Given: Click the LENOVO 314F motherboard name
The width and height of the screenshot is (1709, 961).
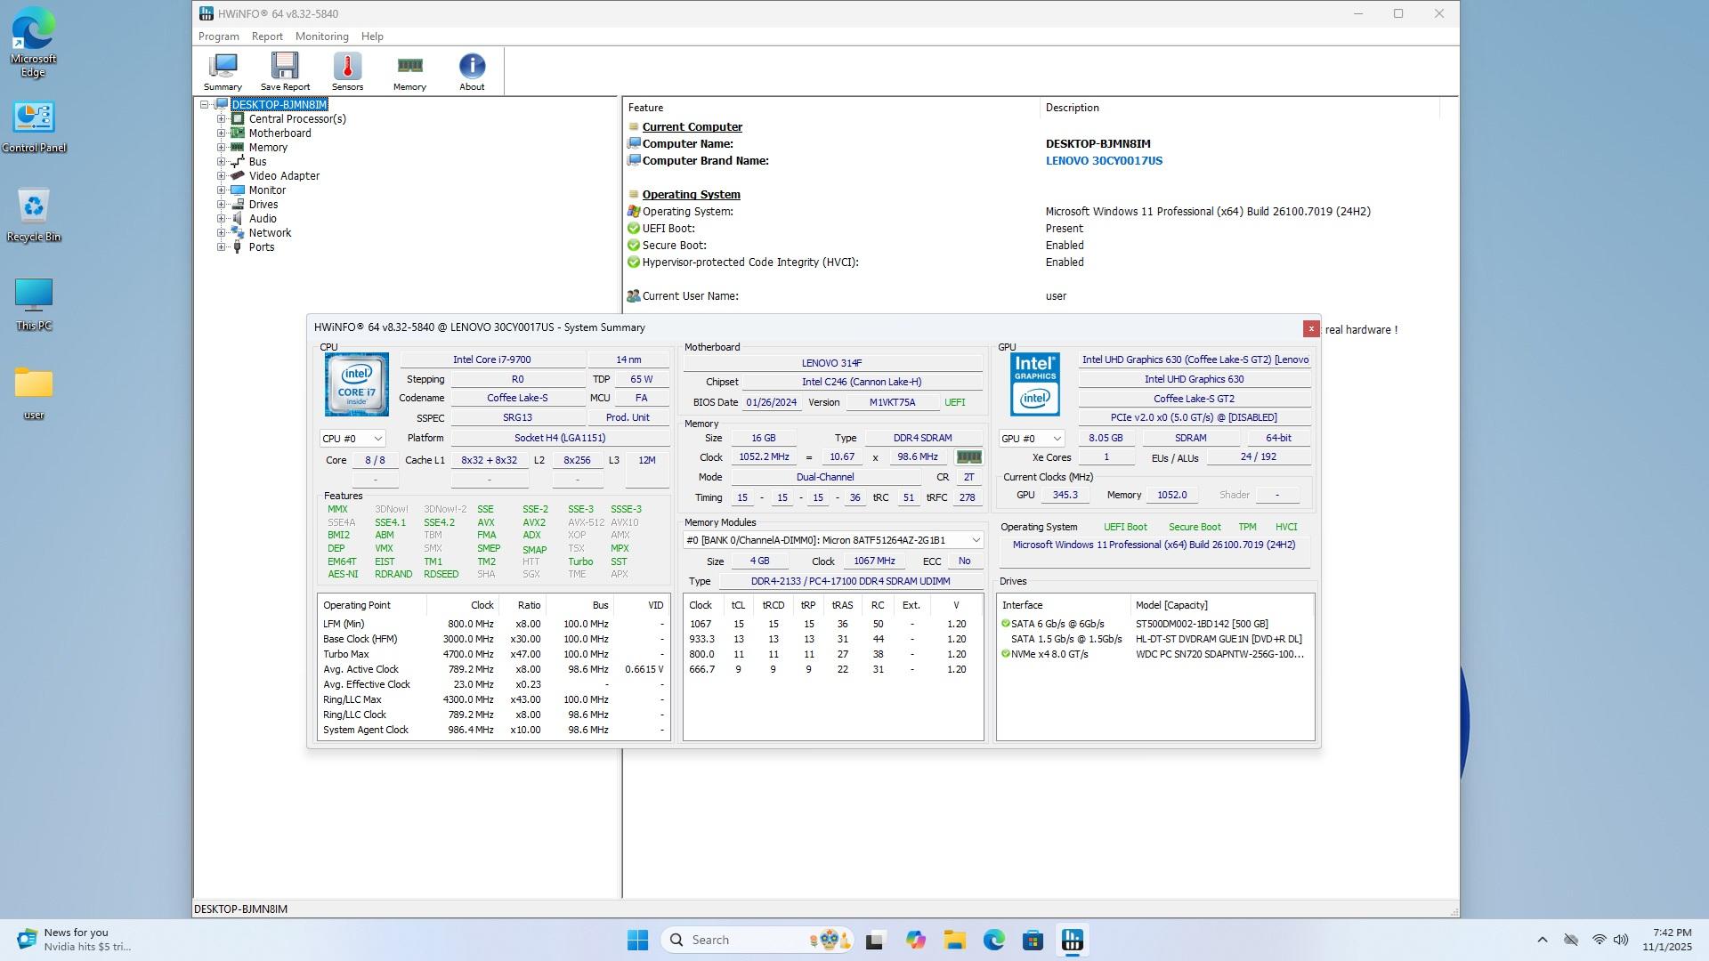Looking at the screenshot, I should pos(832,363).
